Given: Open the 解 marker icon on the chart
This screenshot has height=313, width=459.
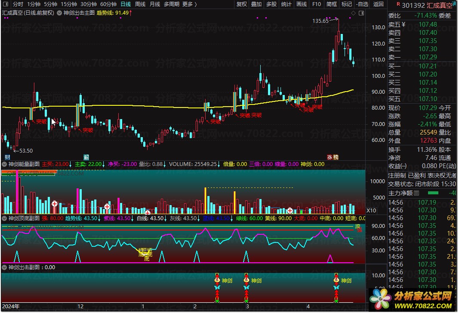Looking at the screenshot, I should pos(86,157).
